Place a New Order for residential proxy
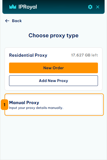This screenshot has width=107, height=160. coord(53,68)
